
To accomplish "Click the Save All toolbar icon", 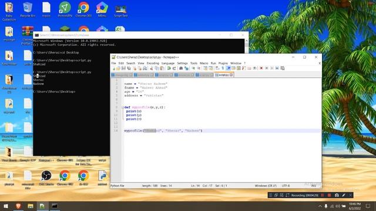I will (129, 68).
